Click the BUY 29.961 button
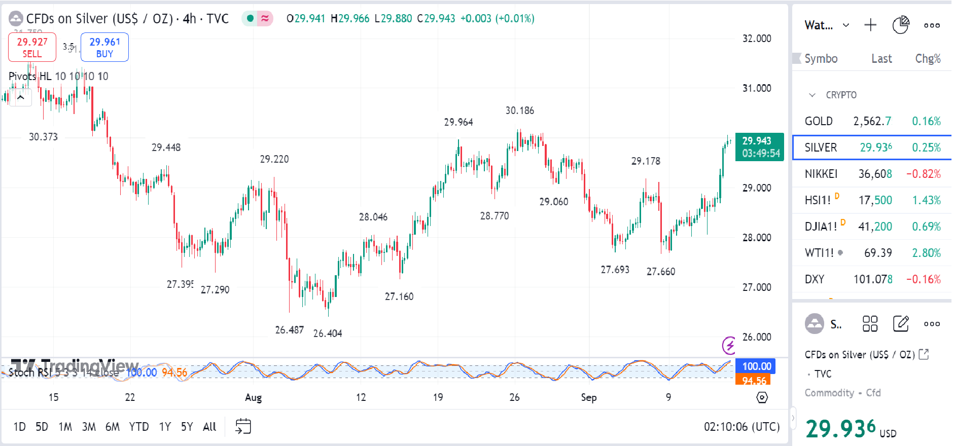This screenshot has height=446, width=953. point(104,47)
